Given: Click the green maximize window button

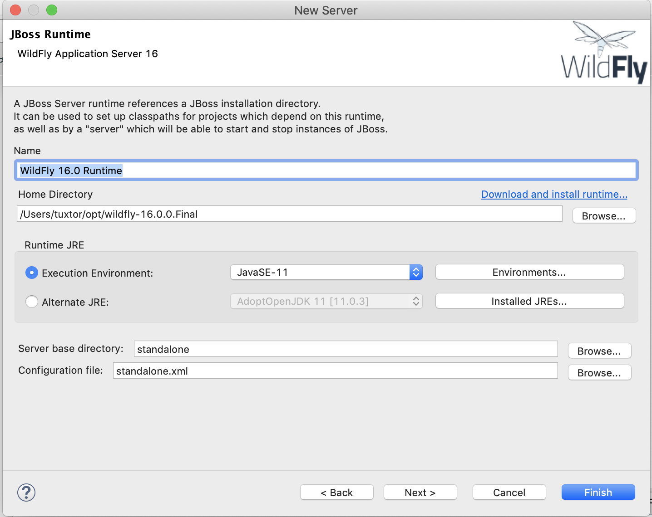Looking at the screenshot, I should [52, 10].
